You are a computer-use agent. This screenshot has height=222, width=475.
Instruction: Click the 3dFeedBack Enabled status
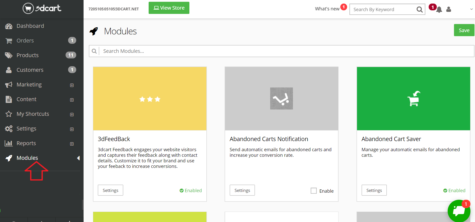click(x=191, y=191)
